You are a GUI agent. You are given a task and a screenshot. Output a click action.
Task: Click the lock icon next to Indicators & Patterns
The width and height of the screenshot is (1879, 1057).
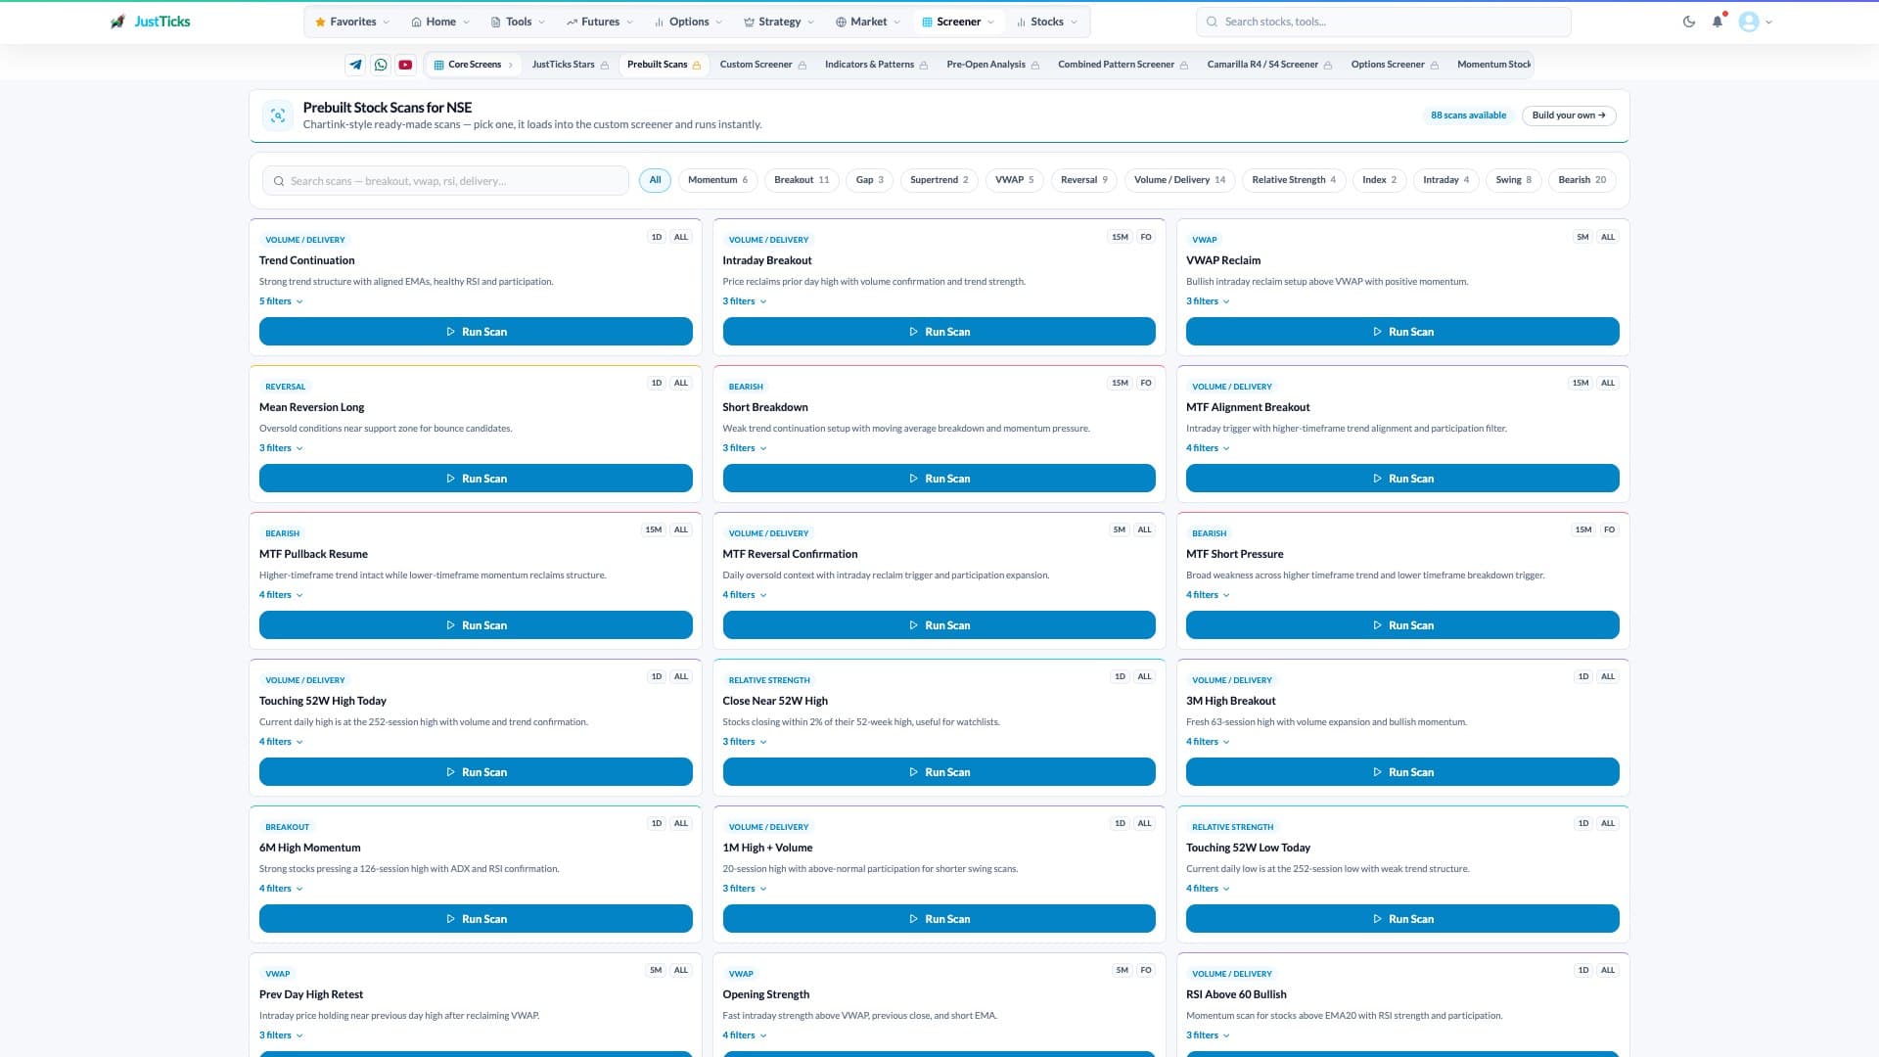(x=924, y=66)
